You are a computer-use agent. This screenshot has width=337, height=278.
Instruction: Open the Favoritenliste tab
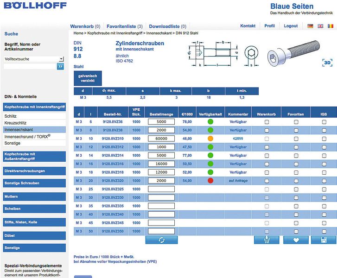click(x=125, y=26)
